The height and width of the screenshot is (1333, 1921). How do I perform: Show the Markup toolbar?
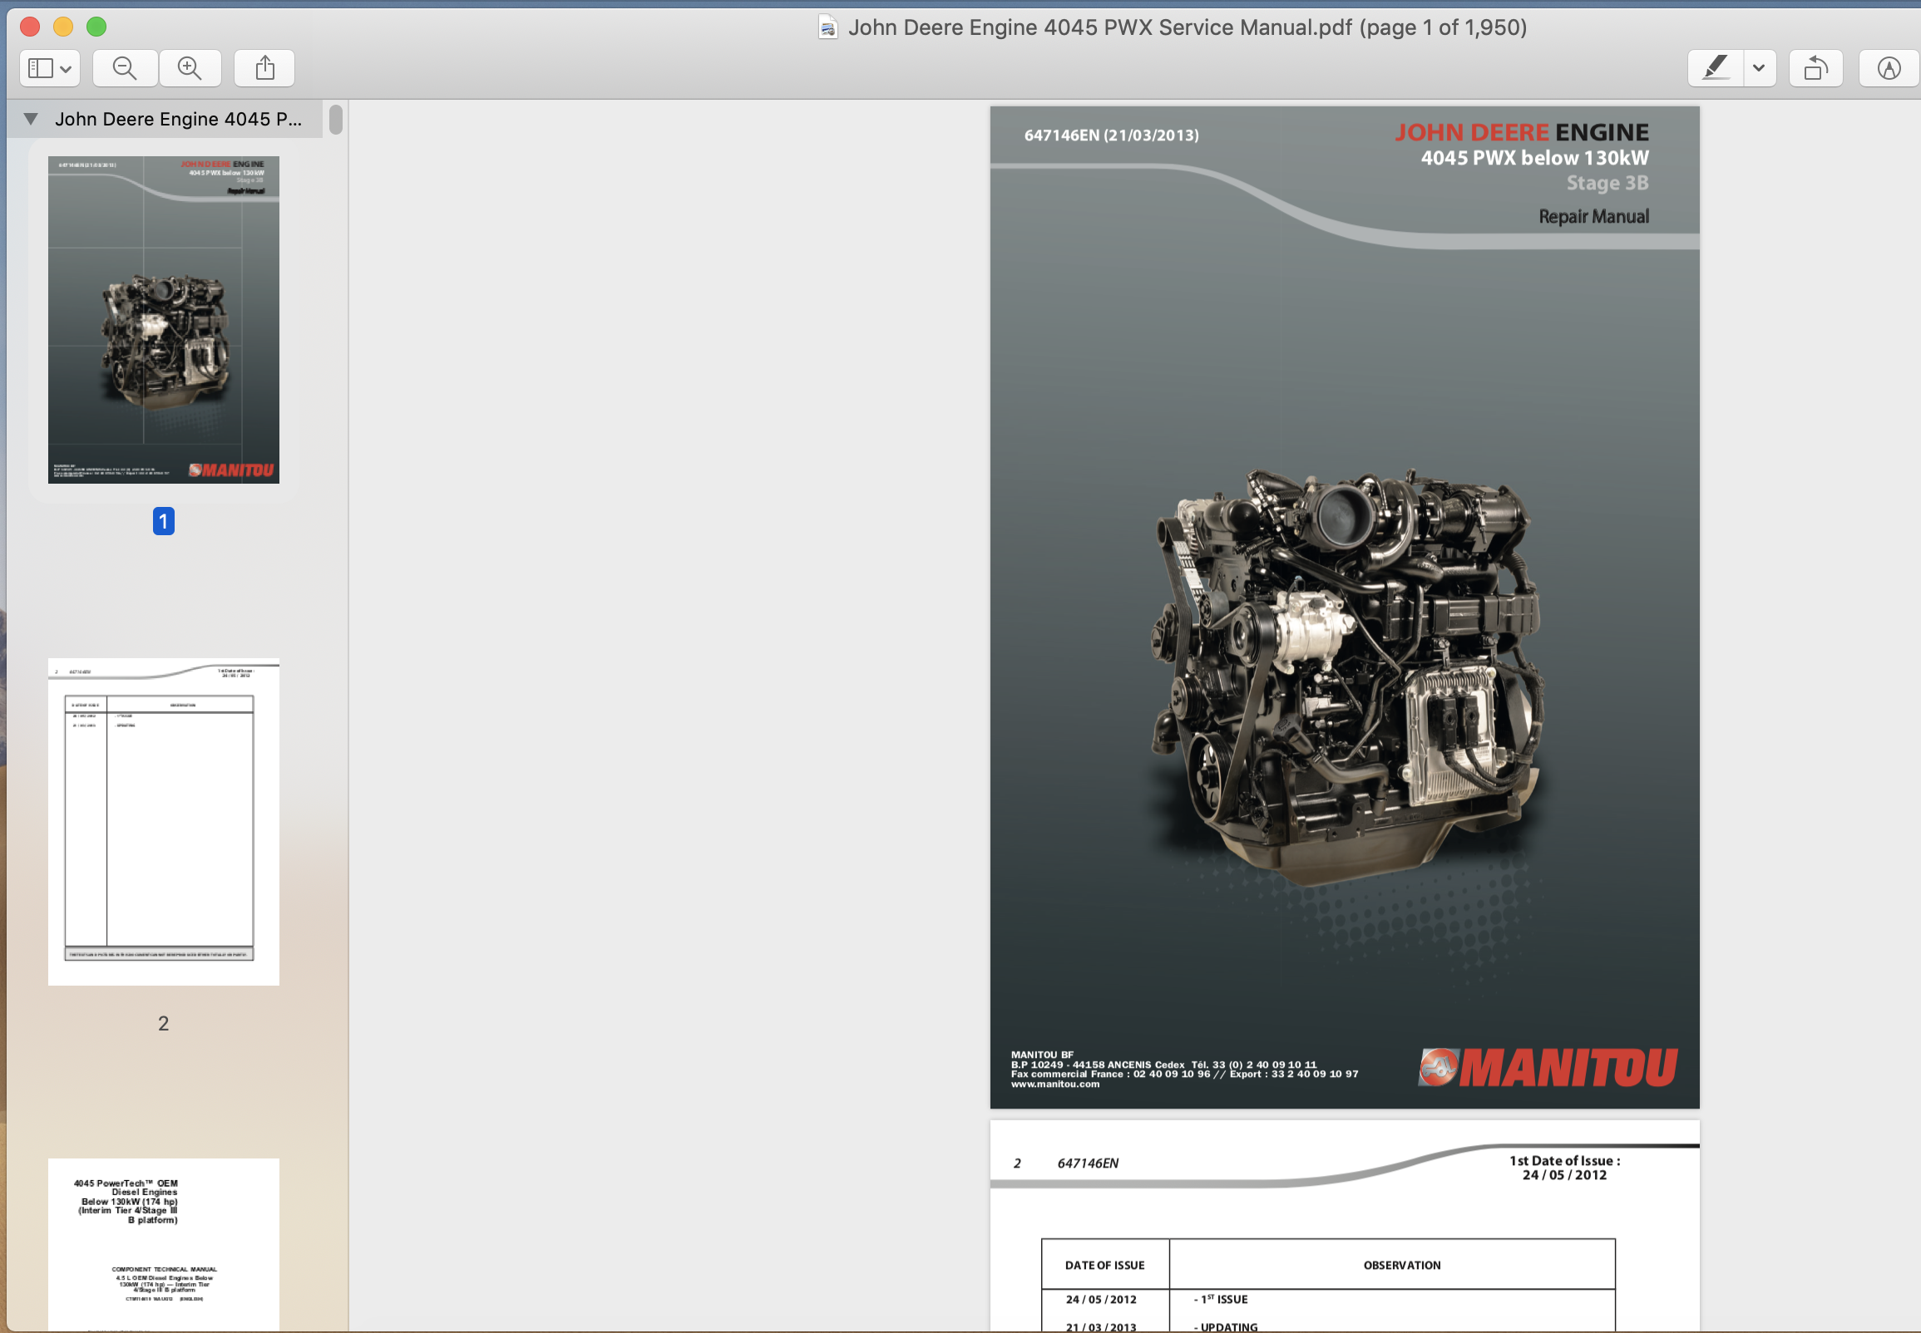coord(1889,68)
